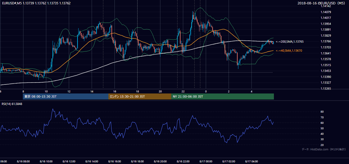Click hour marker 0 under price chart
This screenshot has width=349, height=164.
206,92
